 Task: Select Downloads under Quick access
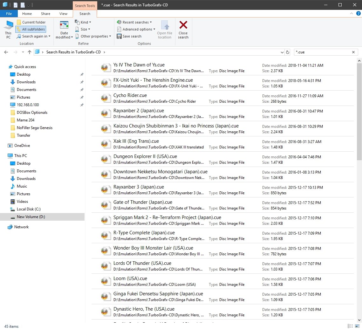pyautogui.click(x=26, y=82)
